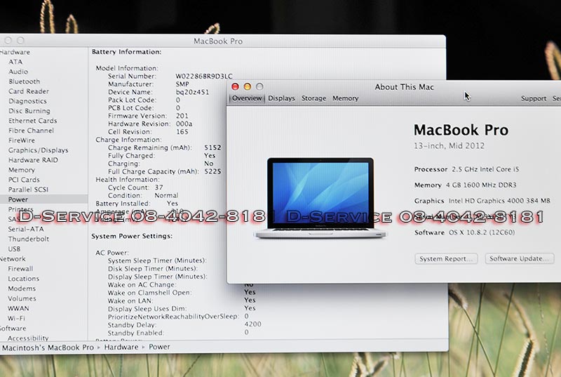Click the MacBook Pro system report title bar

coord(218,41)
